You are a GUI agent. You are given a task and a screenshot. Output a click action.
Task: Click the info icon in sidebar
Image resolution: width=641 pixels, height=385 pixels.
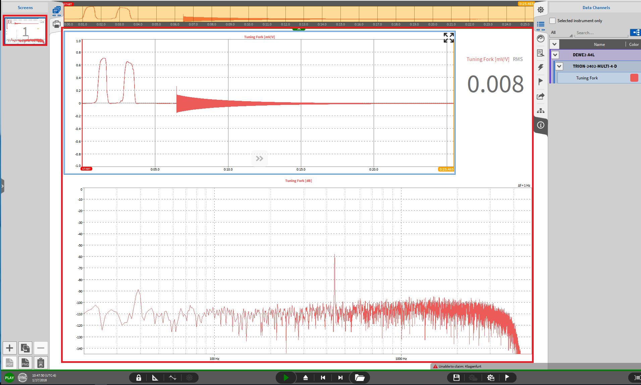point(540,125)
